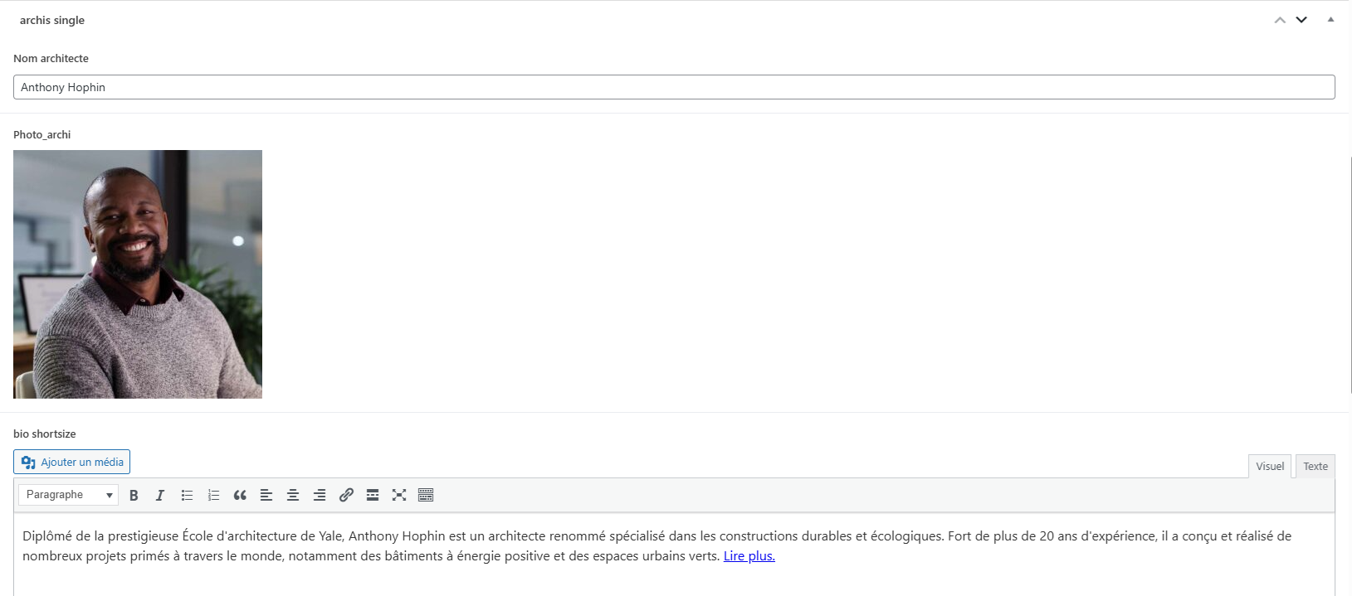The image size is (1352, 596).
Task: Insert a numbered list
Action: click(213, 495)
